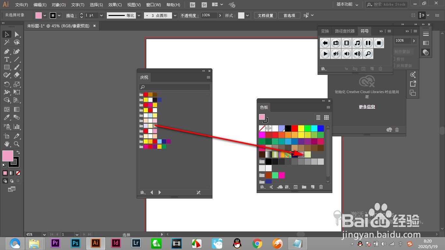Screen dimensions: 445x250
Task: Load next swatch library arrow in 庆祝 panel
Action: 160,192
